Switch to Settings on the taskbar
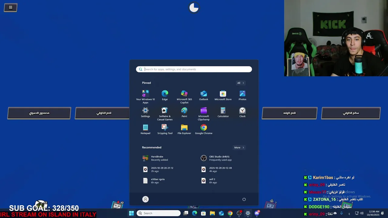The image size is (388, 218). click(x=248, y=213)
